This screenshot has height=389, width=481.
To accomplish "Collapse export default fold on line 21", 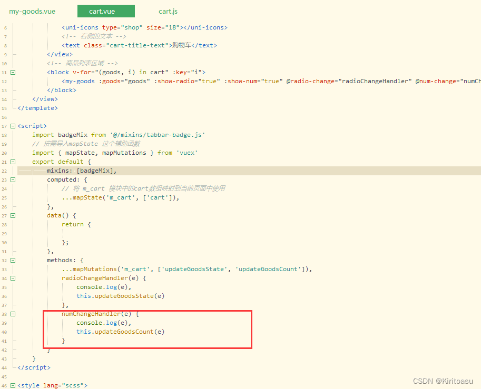I will (13, 162).
